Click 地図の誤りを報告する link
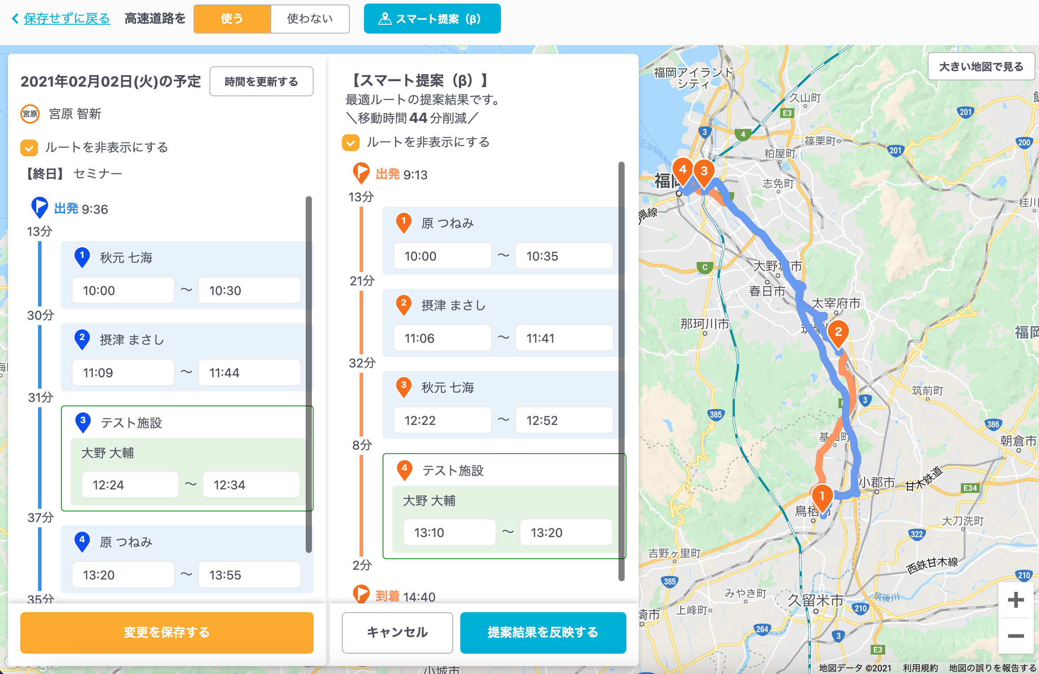This screenshot has height=674, width=1039. pos(992,668)
